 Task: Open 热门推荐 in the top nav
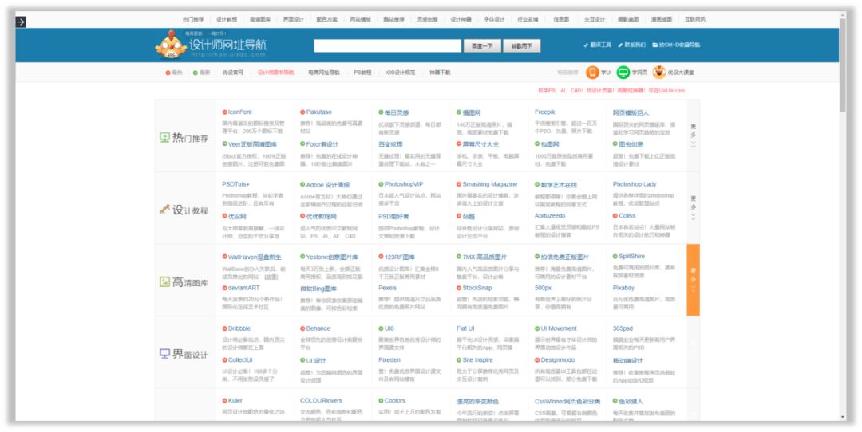pos(193,19)
